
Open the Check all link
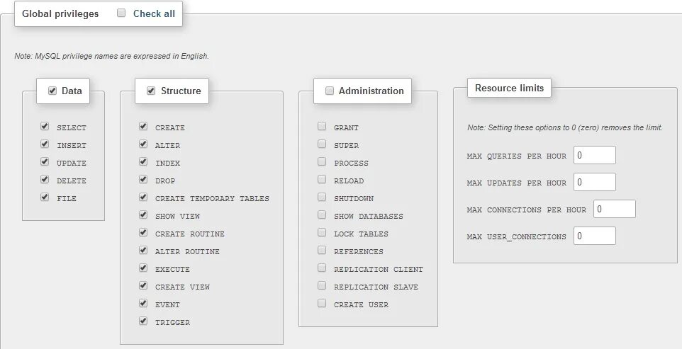[x=154, y=13]
